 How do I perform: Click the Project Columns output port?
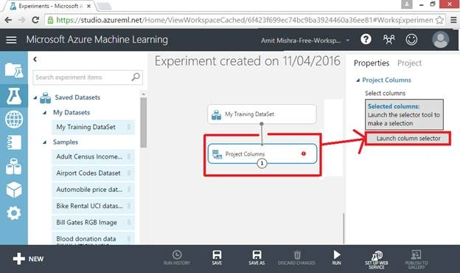coord(262,163)
